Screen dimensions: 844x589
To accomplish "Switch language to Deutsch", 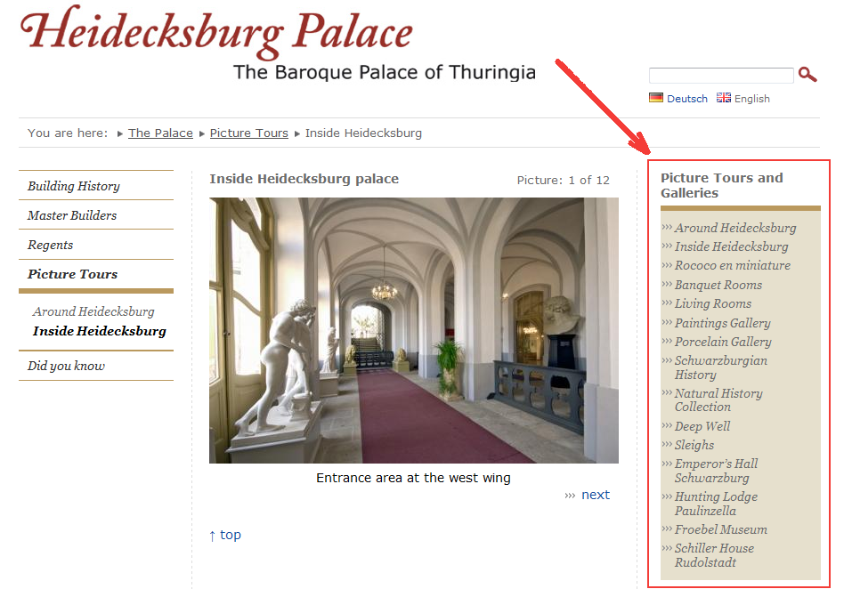I will [x=686, y=99].
